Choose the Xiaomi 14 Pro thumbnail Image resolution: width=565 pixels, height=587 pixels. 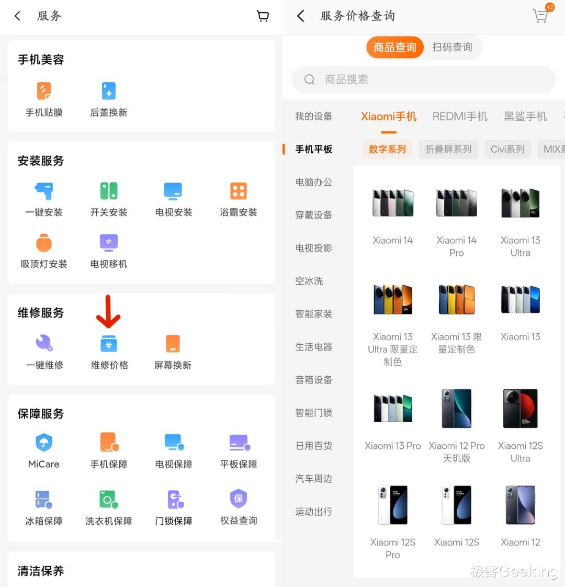(456, 203)
